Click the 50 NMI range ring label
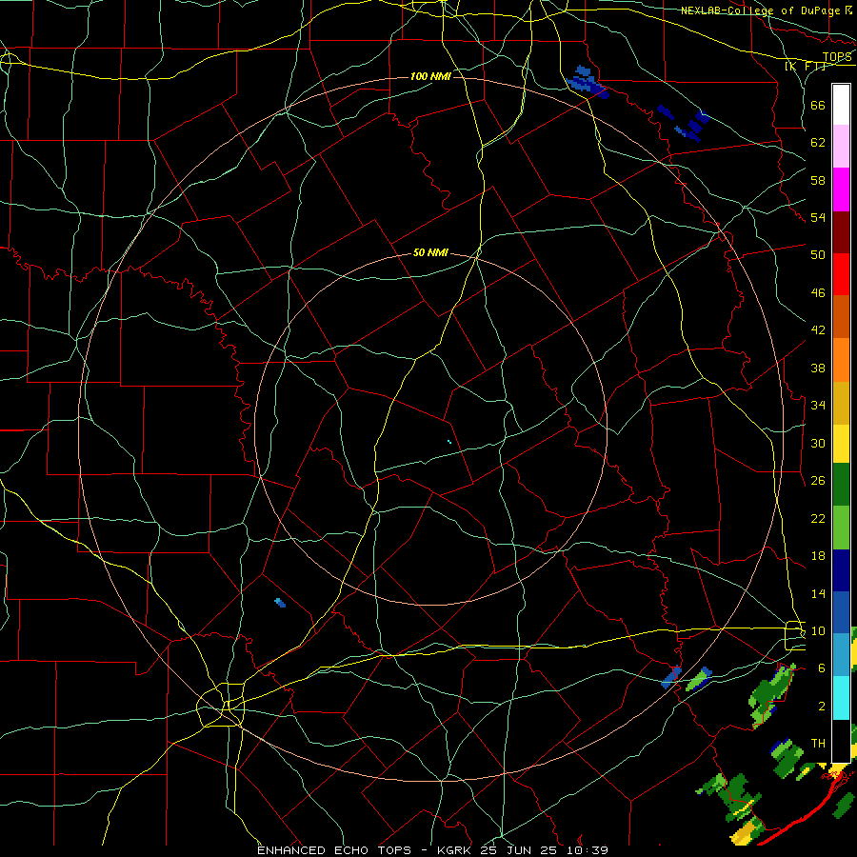Image resolution: width=857 pixels, height=857 pixels. tap(430, 252)
